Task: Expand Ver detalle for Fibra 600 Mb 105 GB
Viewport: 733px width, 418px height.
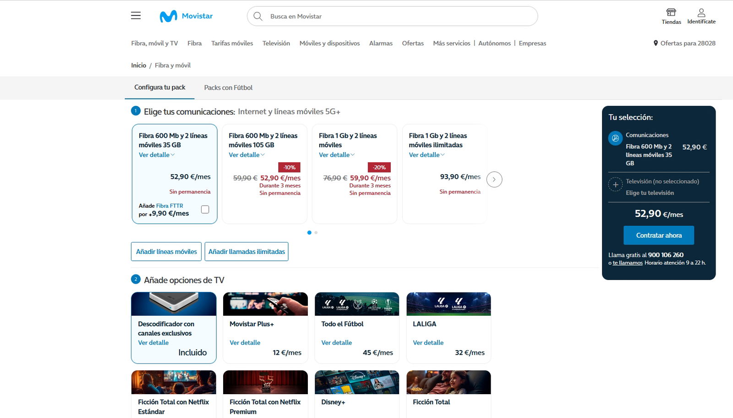Action: tap(247, 155)
